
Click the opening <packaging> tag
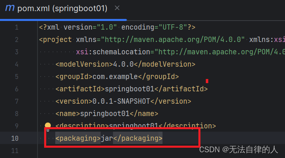tap(78, 138)
